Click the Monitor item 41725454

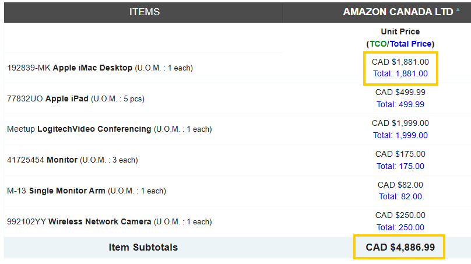[x=62, y=160]
